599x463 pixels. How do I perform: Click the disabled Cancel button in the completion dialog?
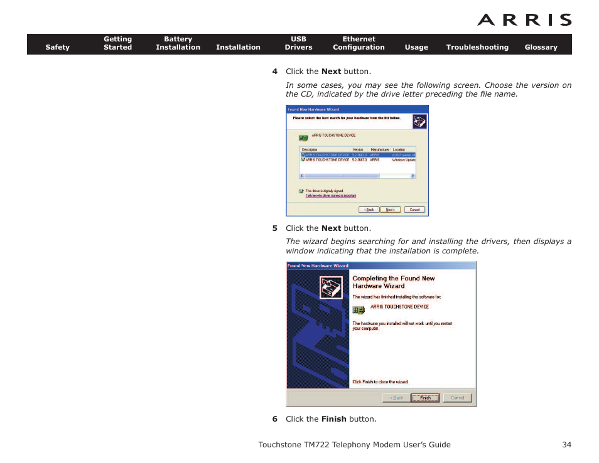coord(457,398)
